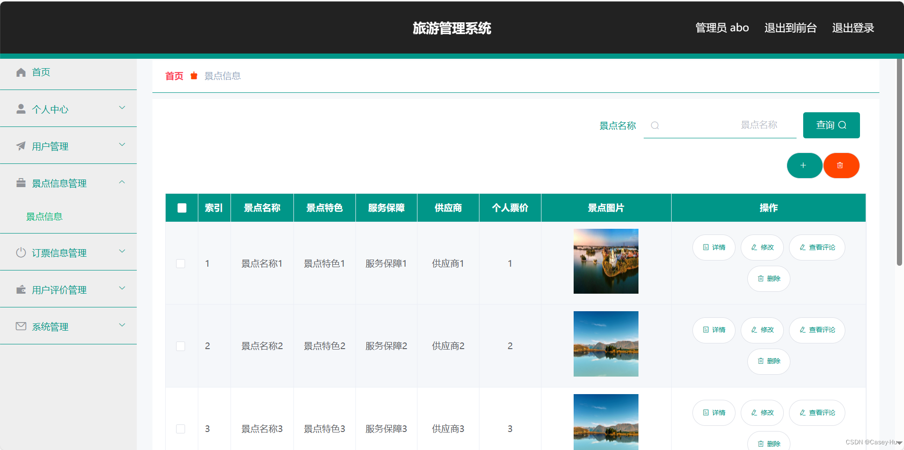904x450 pixels.
Task: Check the checkbox for row 景点名称3
Action: [181, 429]
